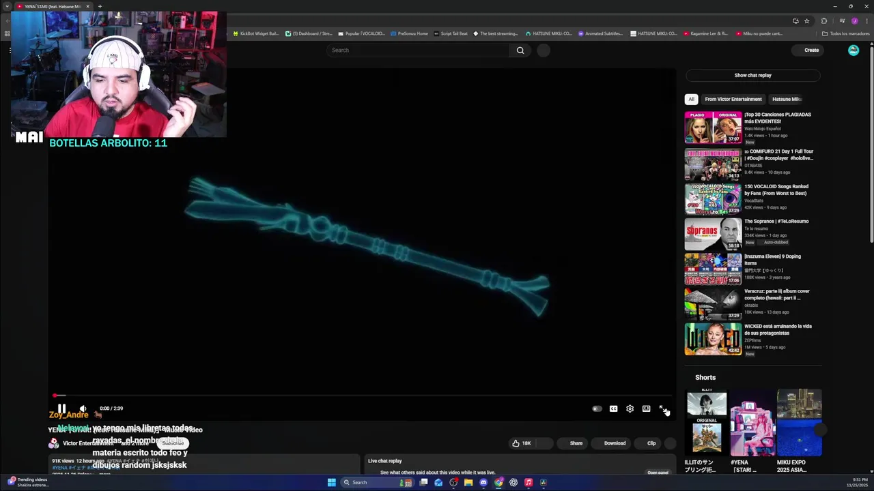Screen dimensions: 874x491
Task: Open the 'PreSonus: Home' bookmark
Action: [409, 33]
